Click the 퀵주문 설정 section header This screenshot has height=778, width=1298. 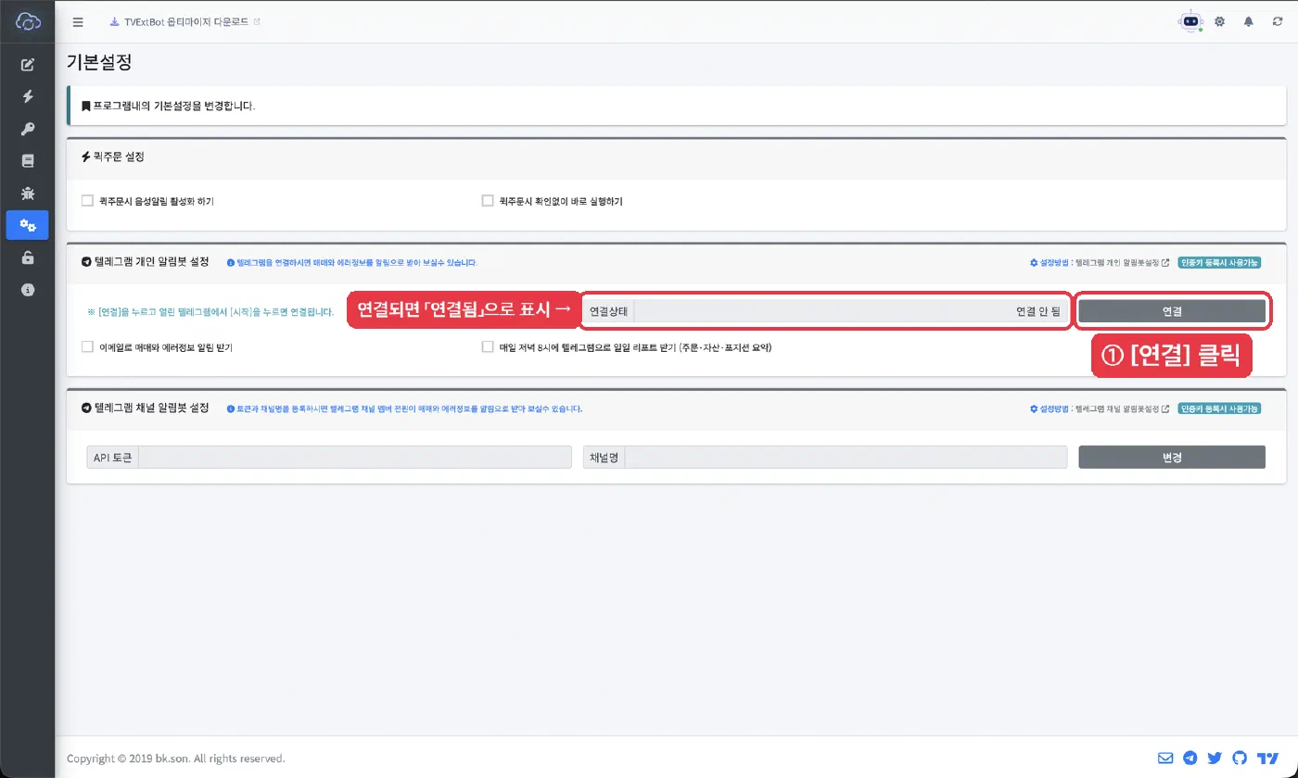[113, 157]
